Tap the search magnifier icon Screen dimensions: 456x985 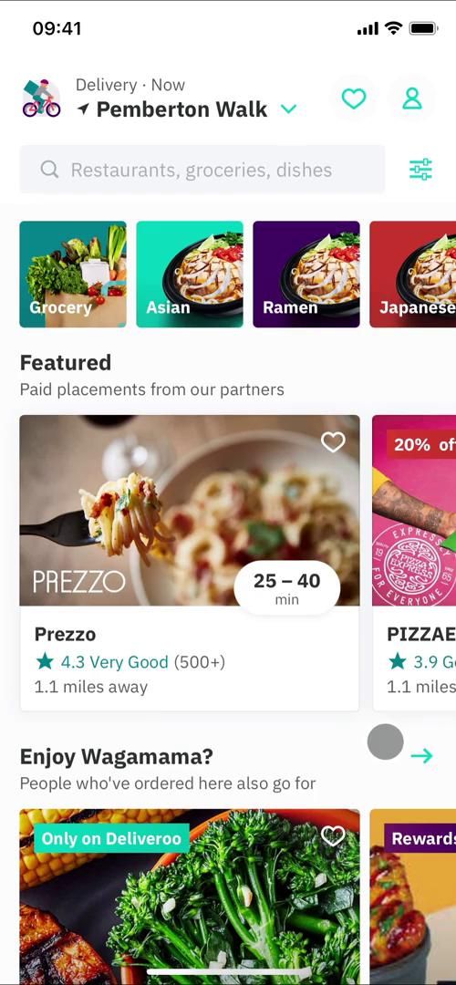49,169
